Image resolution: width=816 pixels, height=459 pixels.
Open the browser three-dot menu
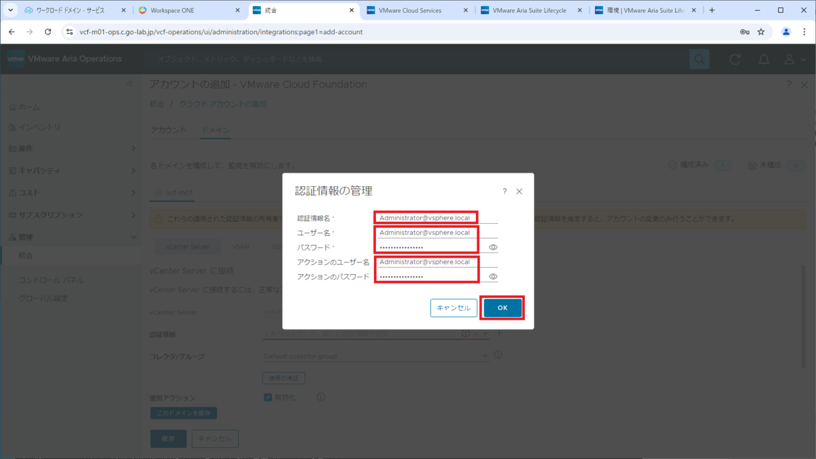tap(804, 32)
